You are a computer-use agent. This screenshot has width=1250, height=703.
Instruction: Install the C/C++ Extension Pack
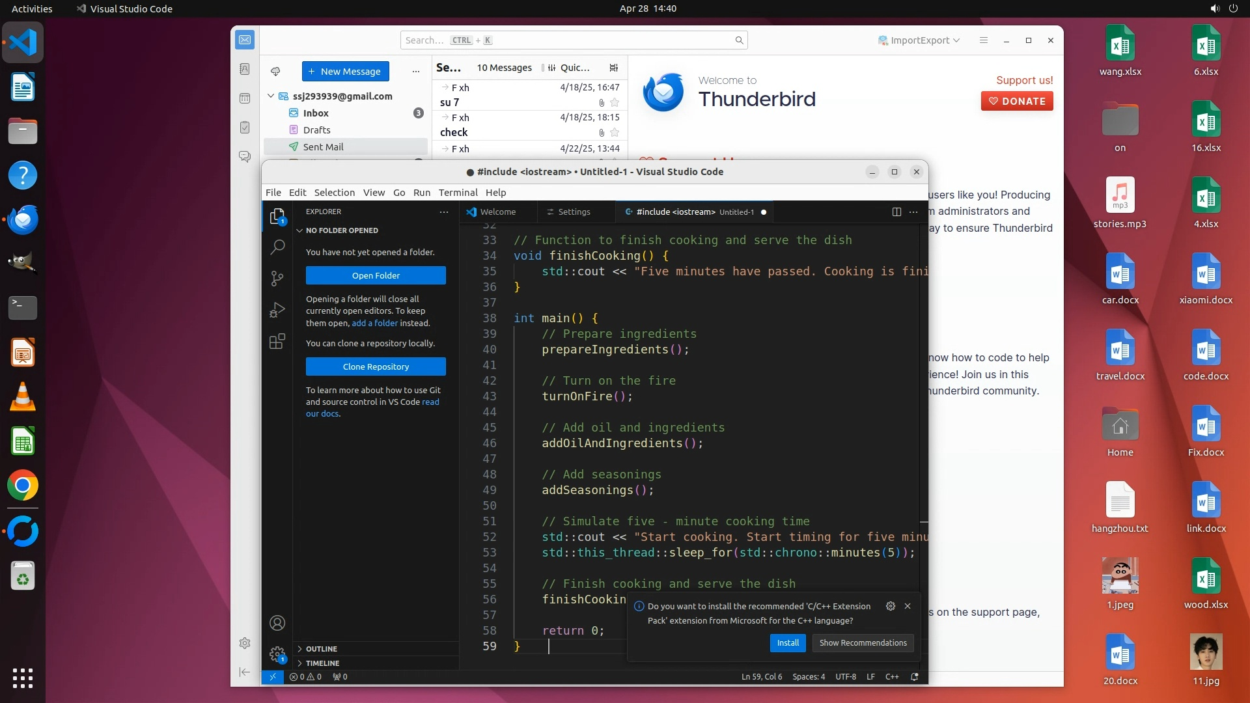click(x=788, y=643)
